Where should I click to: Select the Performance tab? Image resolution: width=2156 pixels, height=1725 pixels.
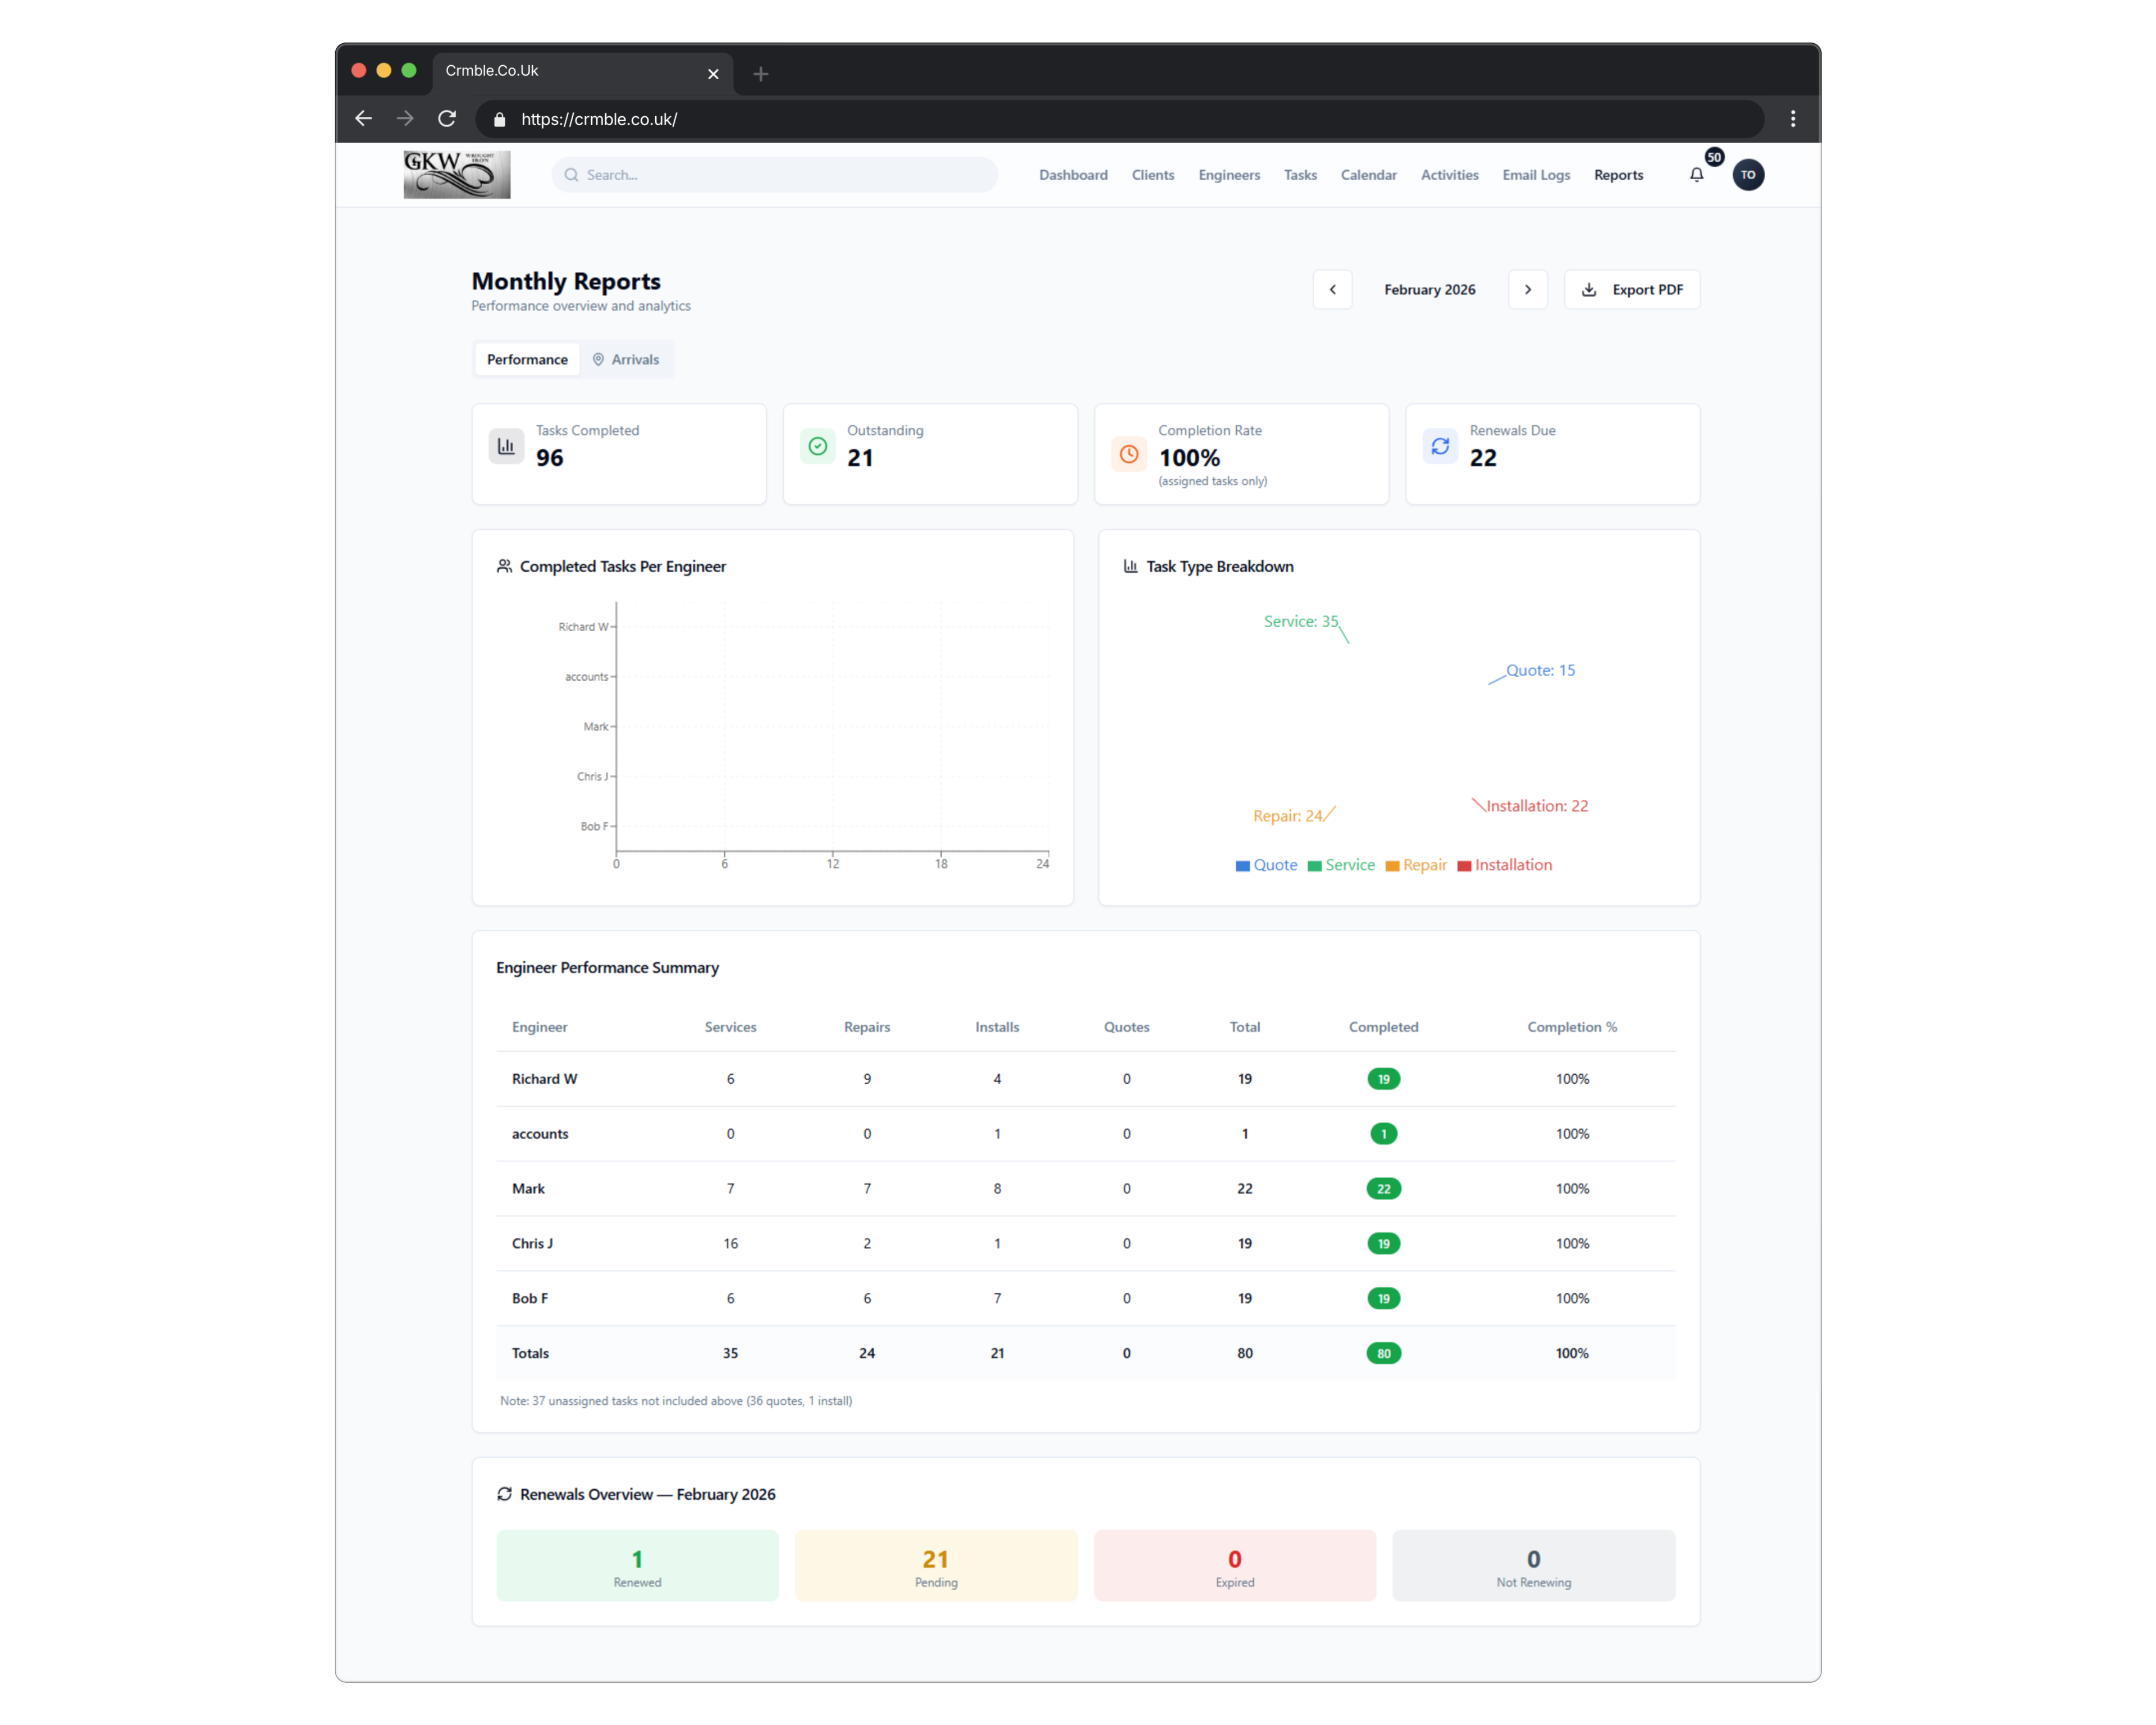coord(527,360)
